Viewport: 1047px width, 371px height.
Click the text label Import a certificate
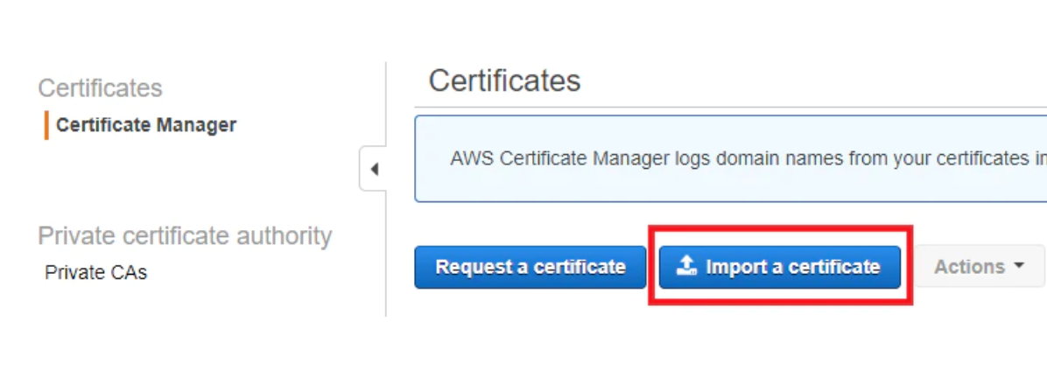tap(793, 267)
